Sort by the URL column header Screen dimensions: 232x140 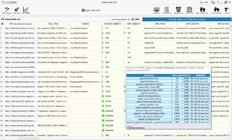(x=20, y=24)
